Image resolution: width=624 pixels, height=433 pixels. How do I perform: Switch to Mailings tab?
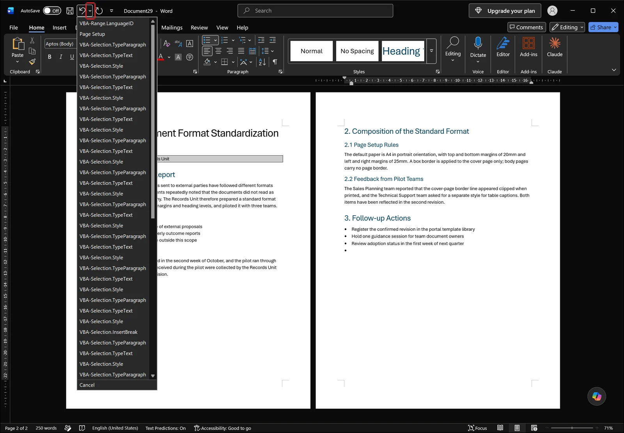click(x=172, y=28)
